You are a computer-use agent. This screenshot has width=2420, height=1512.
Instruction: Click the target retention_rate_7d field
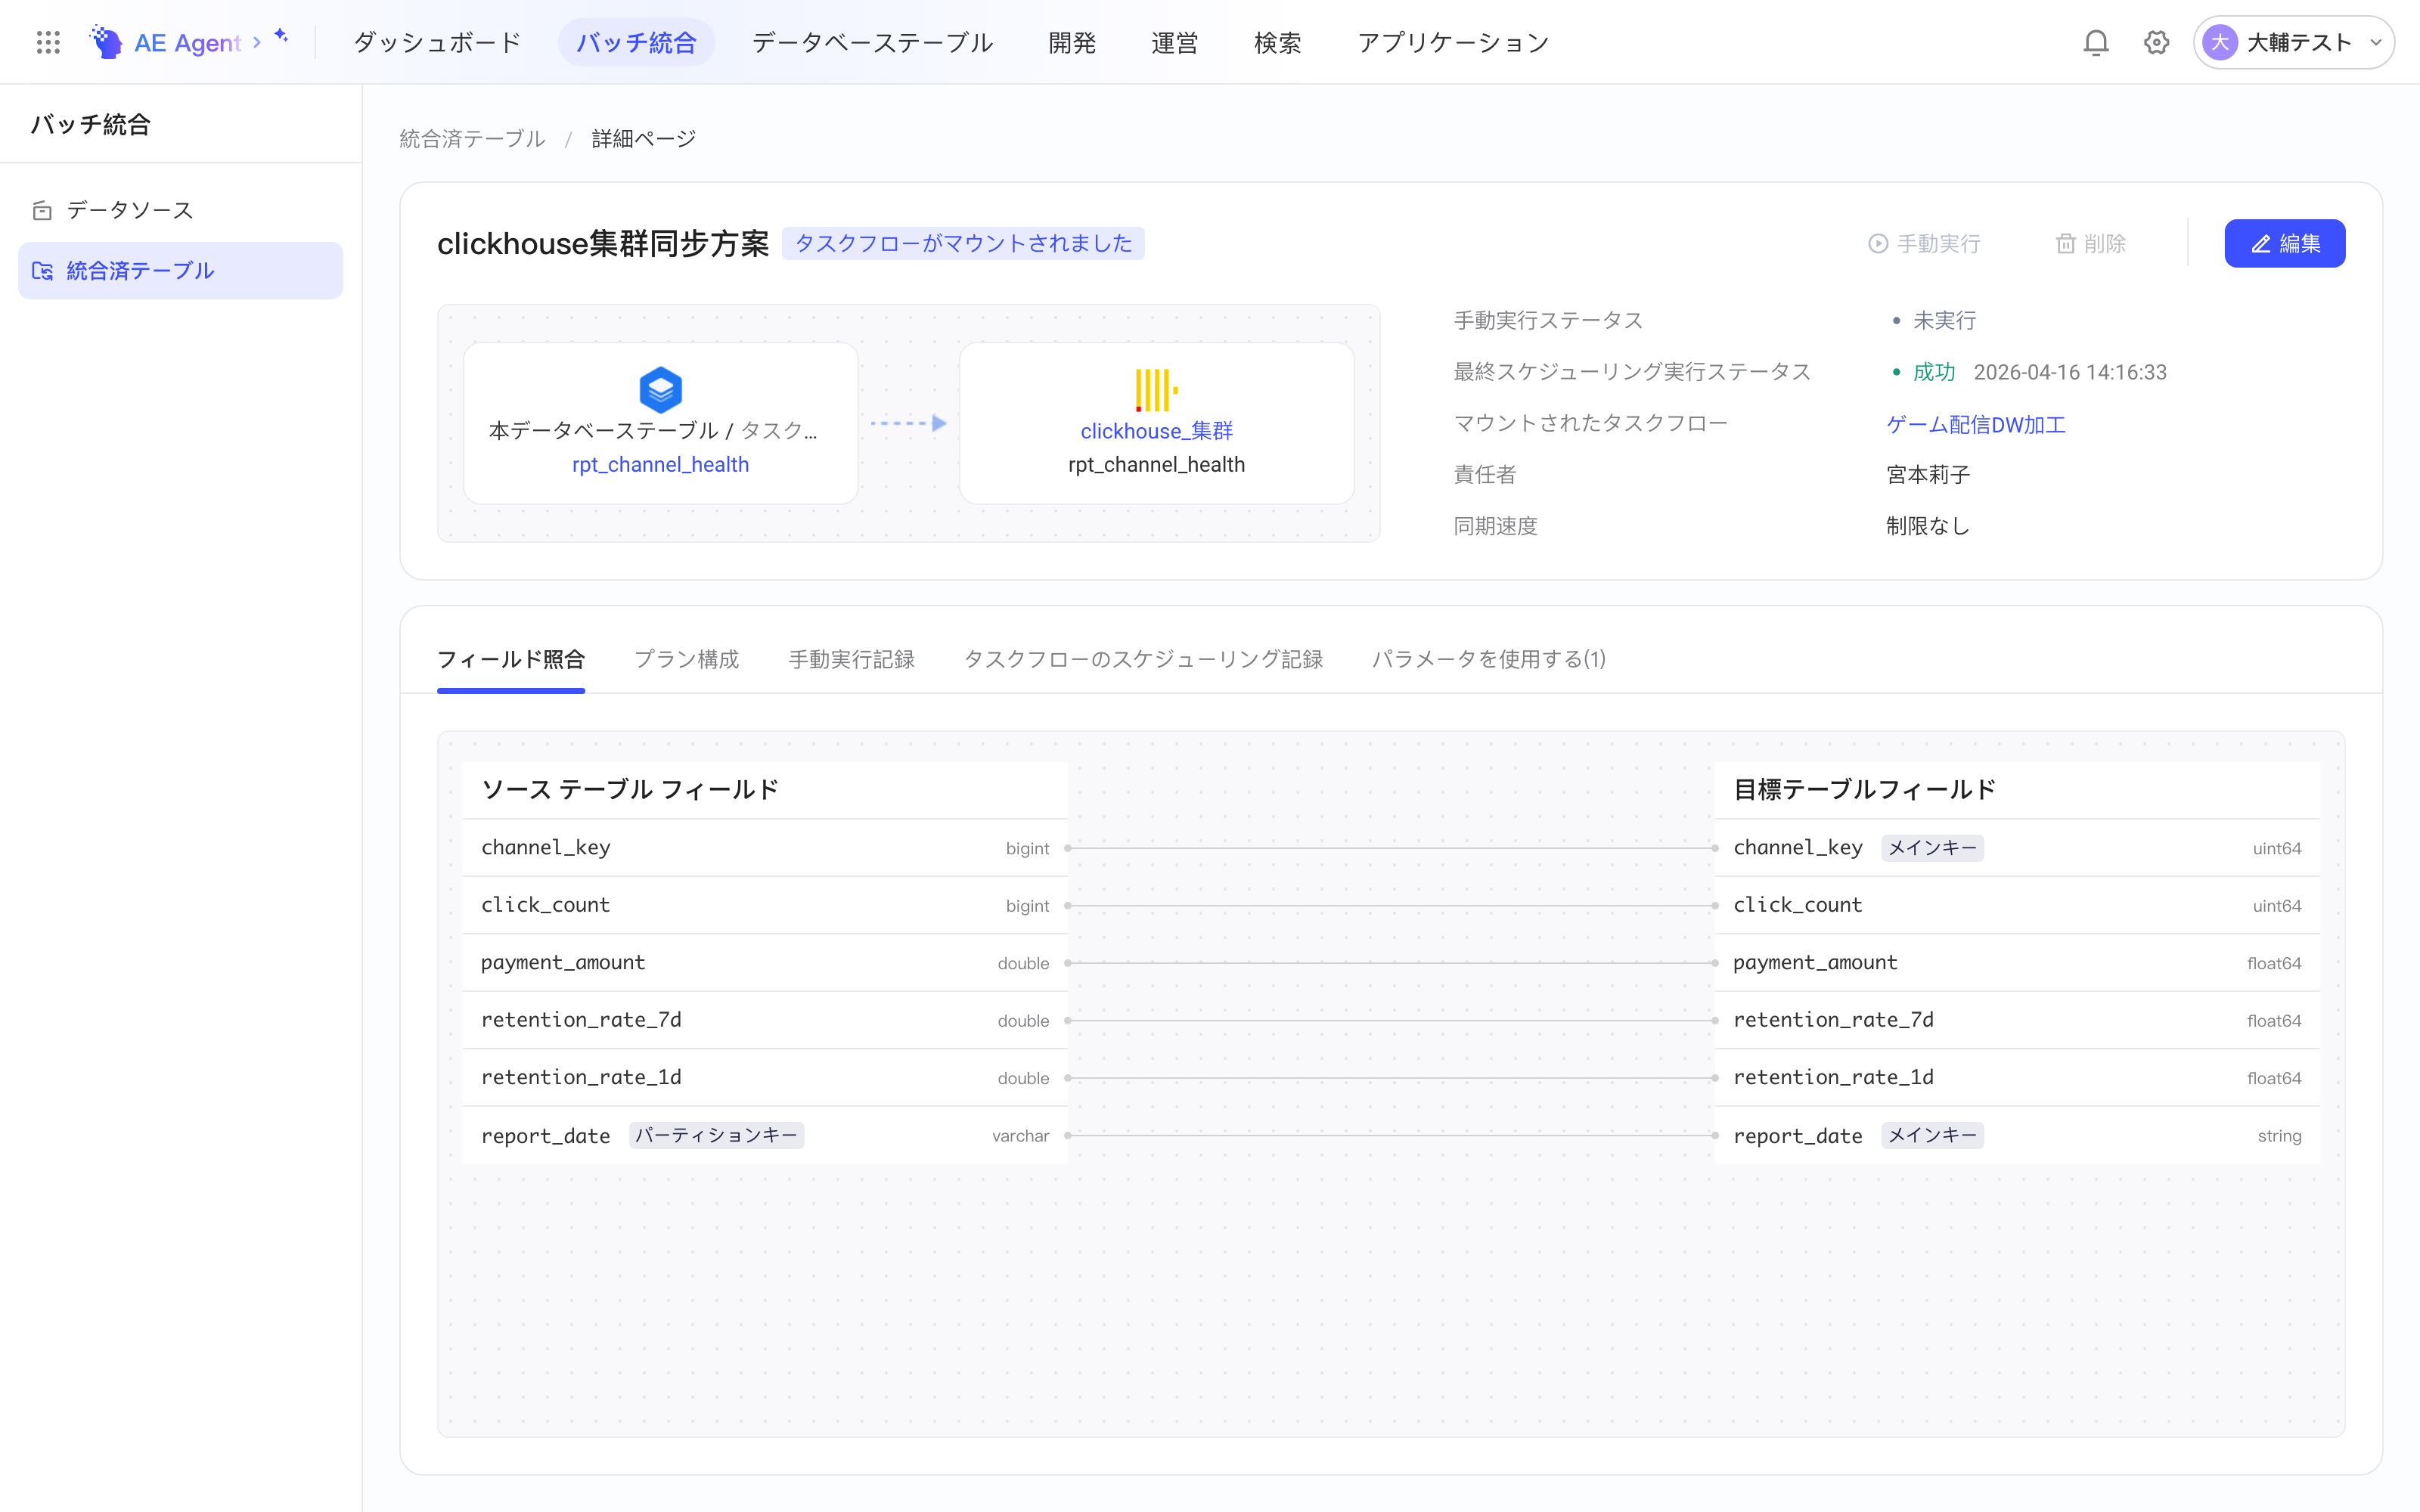(2016, 1020)
